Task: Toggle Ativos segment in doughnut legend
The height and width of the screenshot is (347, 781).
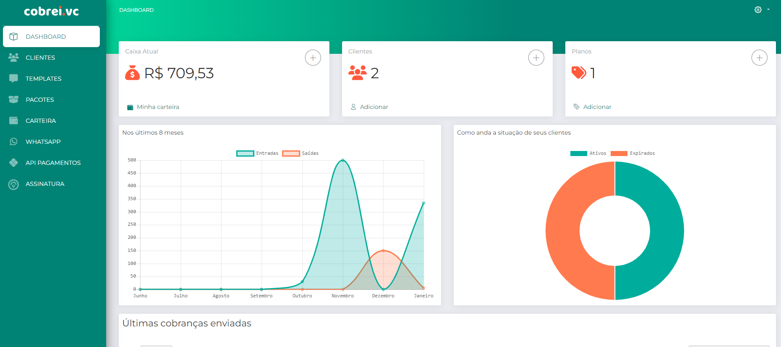Action: [x=578, y=154]
